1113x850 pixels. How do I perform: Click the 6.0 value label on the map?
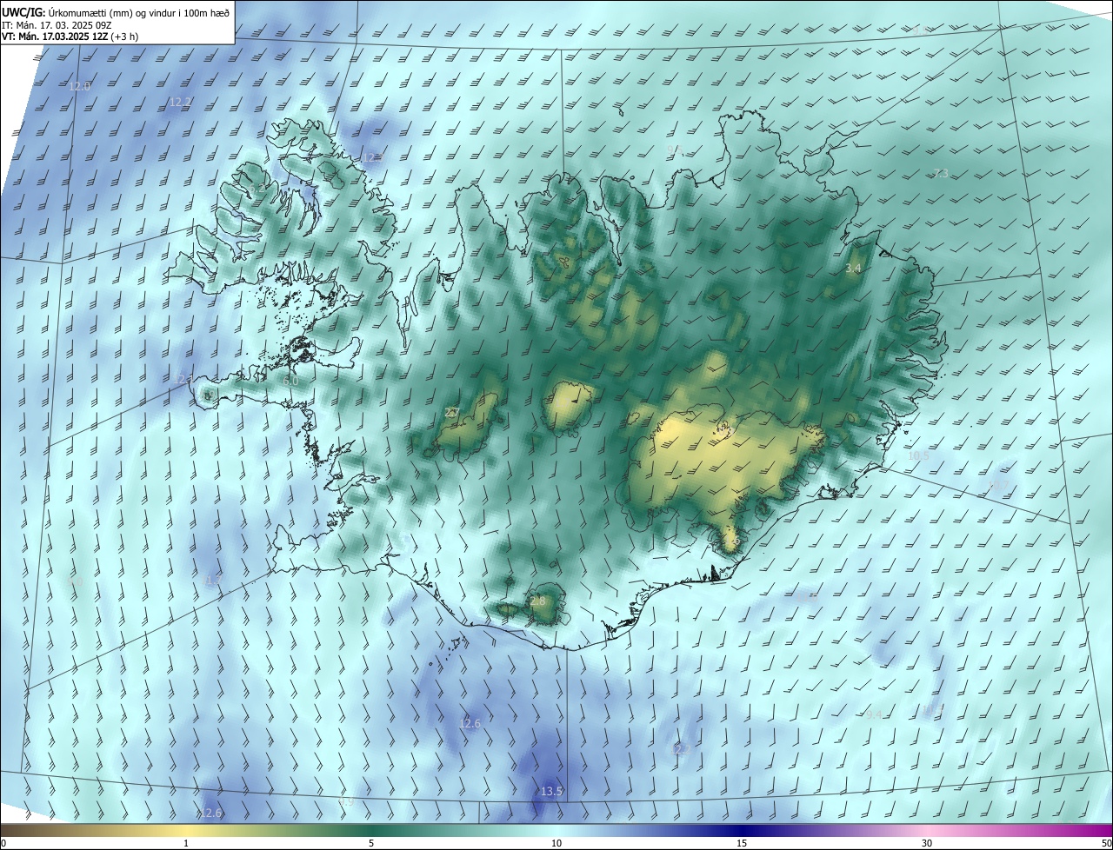[x=291, y=381]
